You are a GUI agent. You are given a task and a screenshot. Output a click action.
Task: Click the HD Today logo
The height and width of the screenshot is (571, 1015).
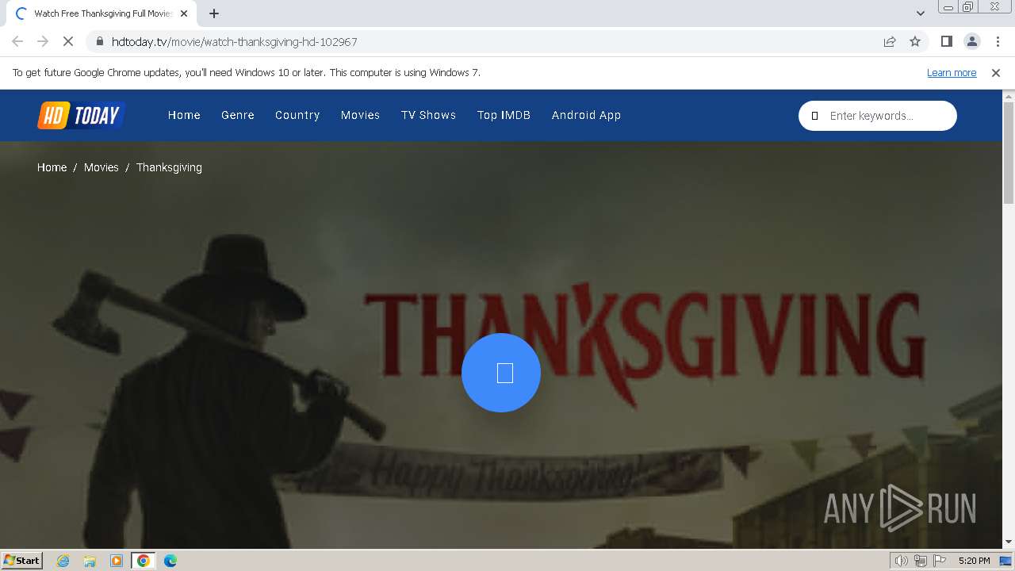81,116
